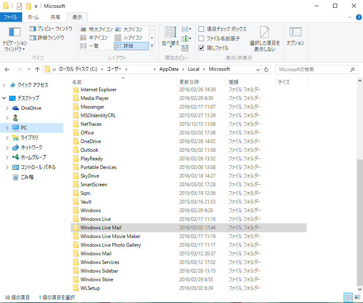Viewport: 363px width, 303px height.
Task: Click Size all columns to fit icon
Action: tap(185, 48)
